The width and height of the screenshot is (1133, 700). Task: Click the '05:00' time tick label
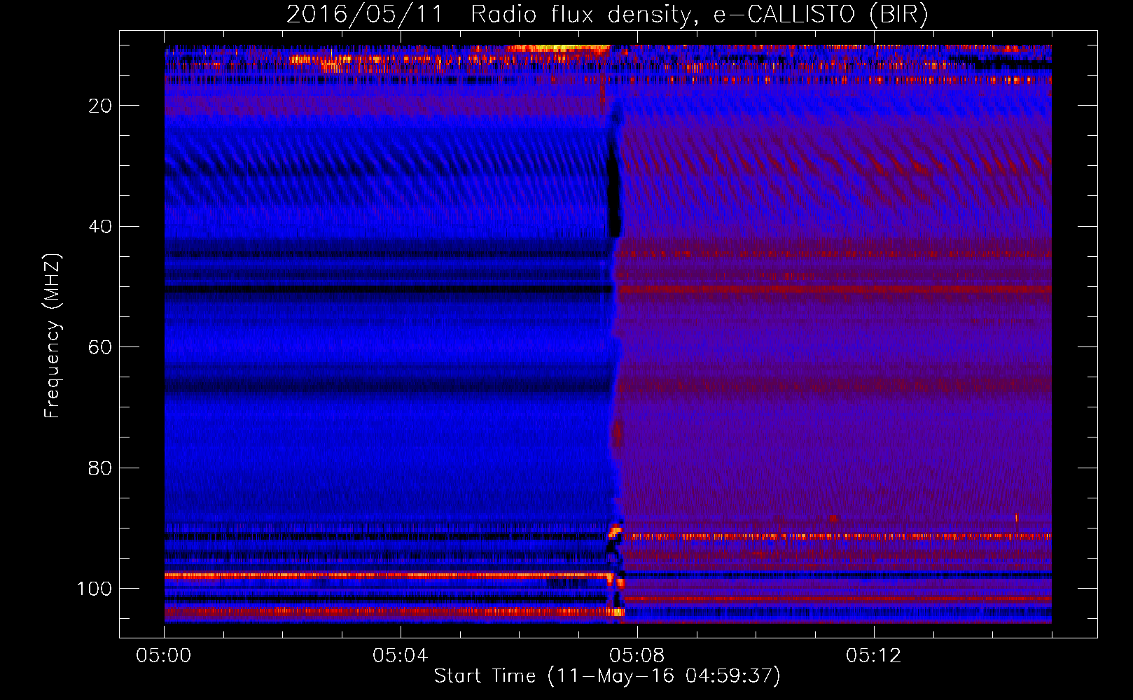[x=164, y=656]
